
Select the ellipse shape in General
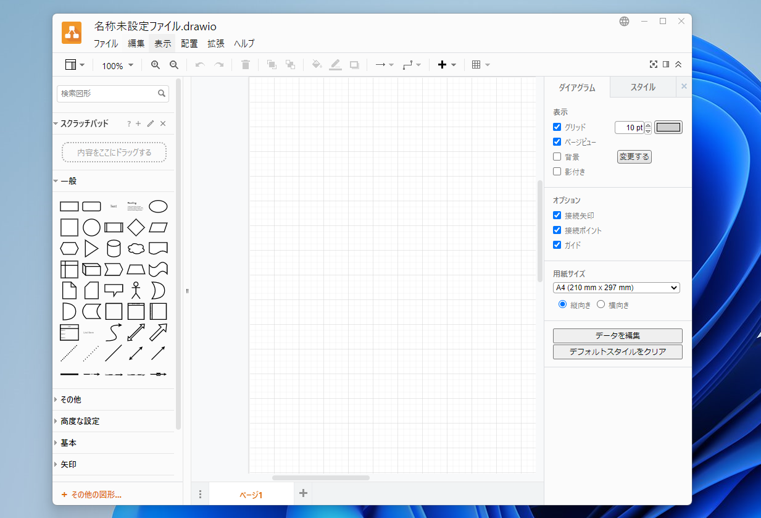coord(158,206)
